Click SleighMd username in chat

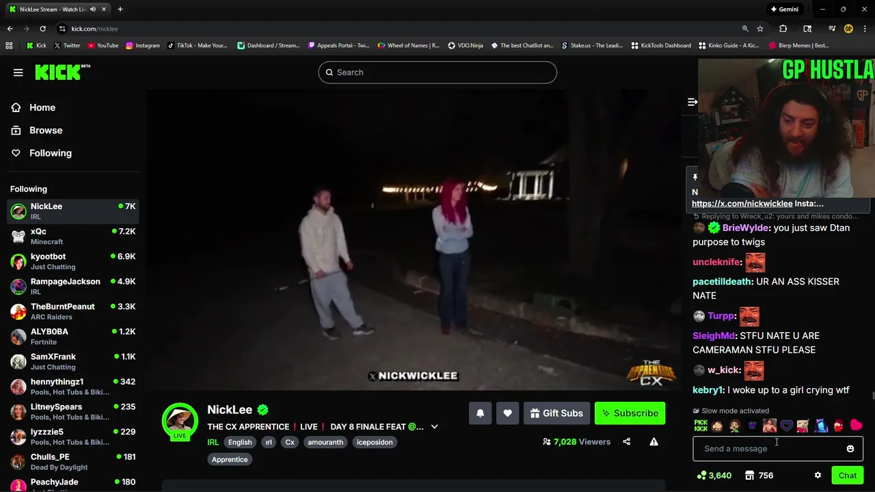[x=714, y=336]
